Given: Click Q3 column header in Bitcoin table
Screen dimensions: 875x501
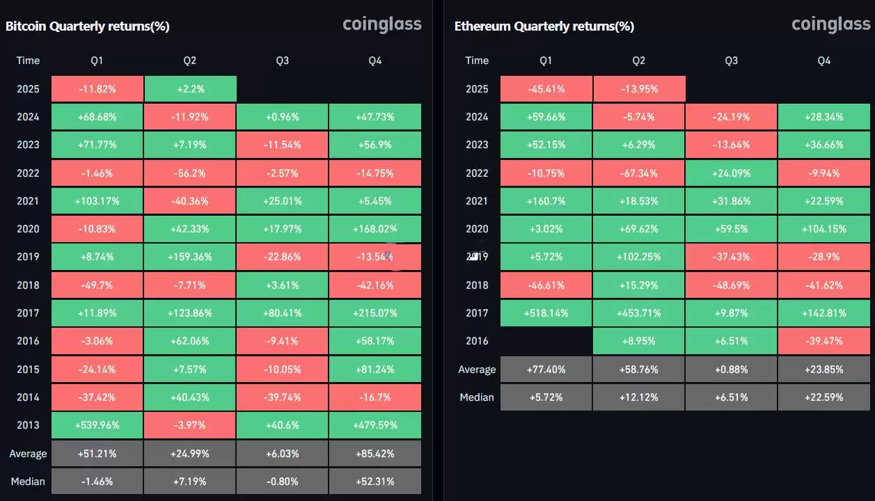Looking at the screenshot, I should pos(282,61).
